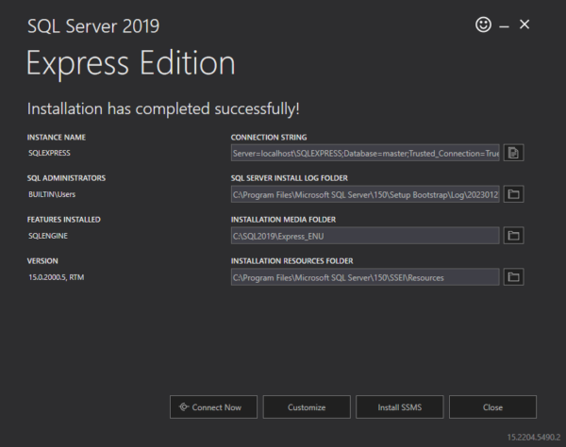Focus the installation resources folder path field

[364, 277]
